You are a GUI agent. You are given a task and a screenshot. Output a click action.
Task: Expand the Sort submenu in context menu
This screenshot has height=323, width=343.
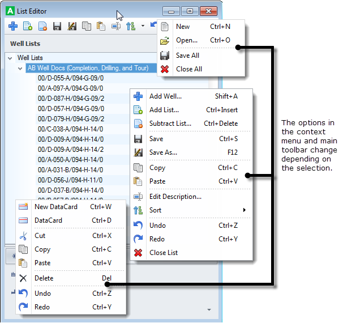(244, 210)
